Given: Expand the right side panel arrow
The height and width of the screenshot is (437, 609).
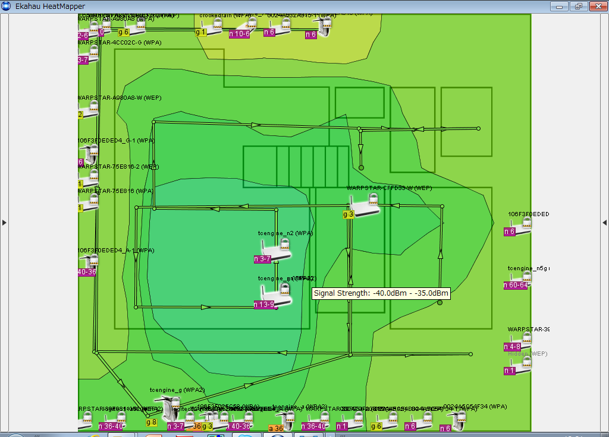Looking at the screenshot, I should pos(604,223).
